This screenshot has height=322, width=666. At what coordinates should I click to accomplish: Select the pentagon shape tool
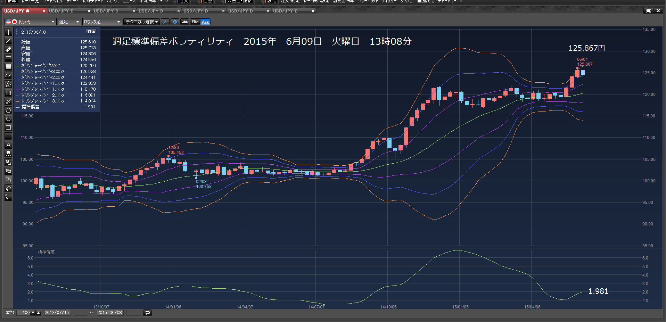(x=8, y=110)
